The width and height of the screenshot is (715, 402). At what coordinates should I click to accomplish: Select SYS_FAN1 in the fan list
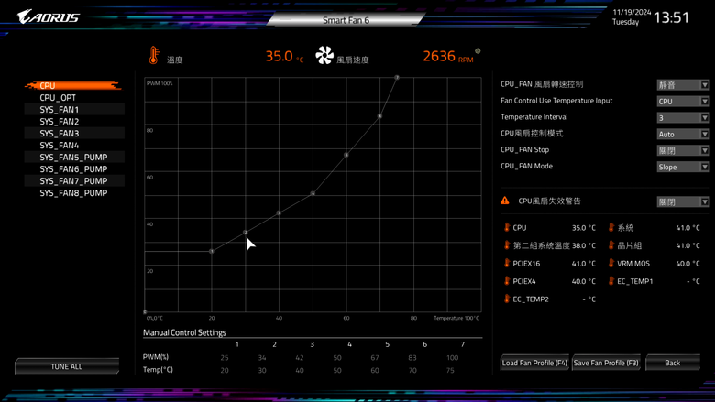tap(74, 109)
